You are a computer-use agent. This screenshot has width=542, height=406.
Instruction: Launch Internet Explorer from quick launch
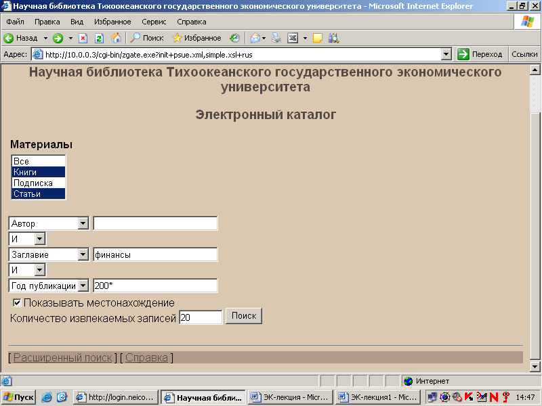point(46,397)
